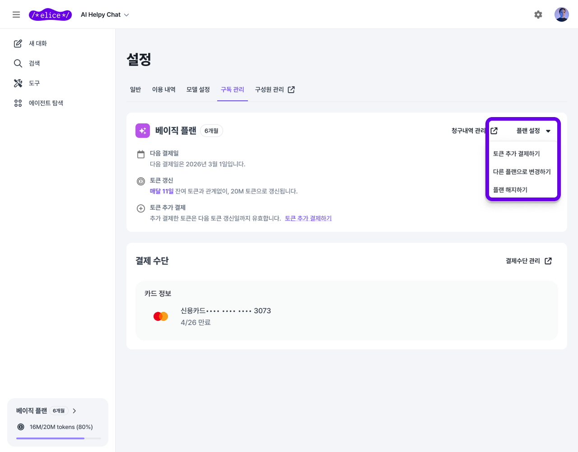Click the info icon next to 토큰 갱신
This screenshot has height=452, width=578.
click(x=140, y=181)
